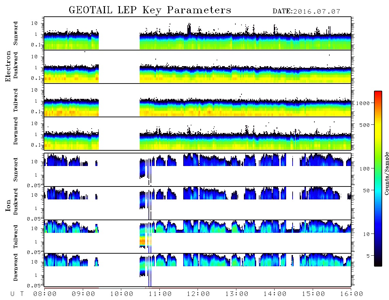Open the Electron Tailward spectrogram panel
Screen dimensions: 389x300
[x=198, y=100]
